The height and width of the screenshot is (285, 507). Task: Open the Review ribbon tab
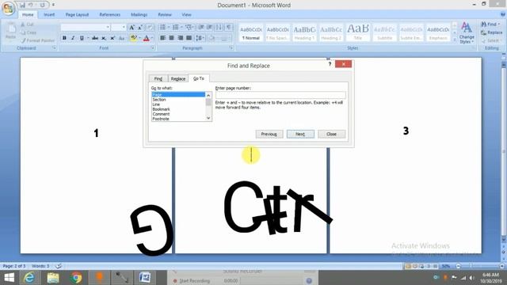[x=165, y=15]
